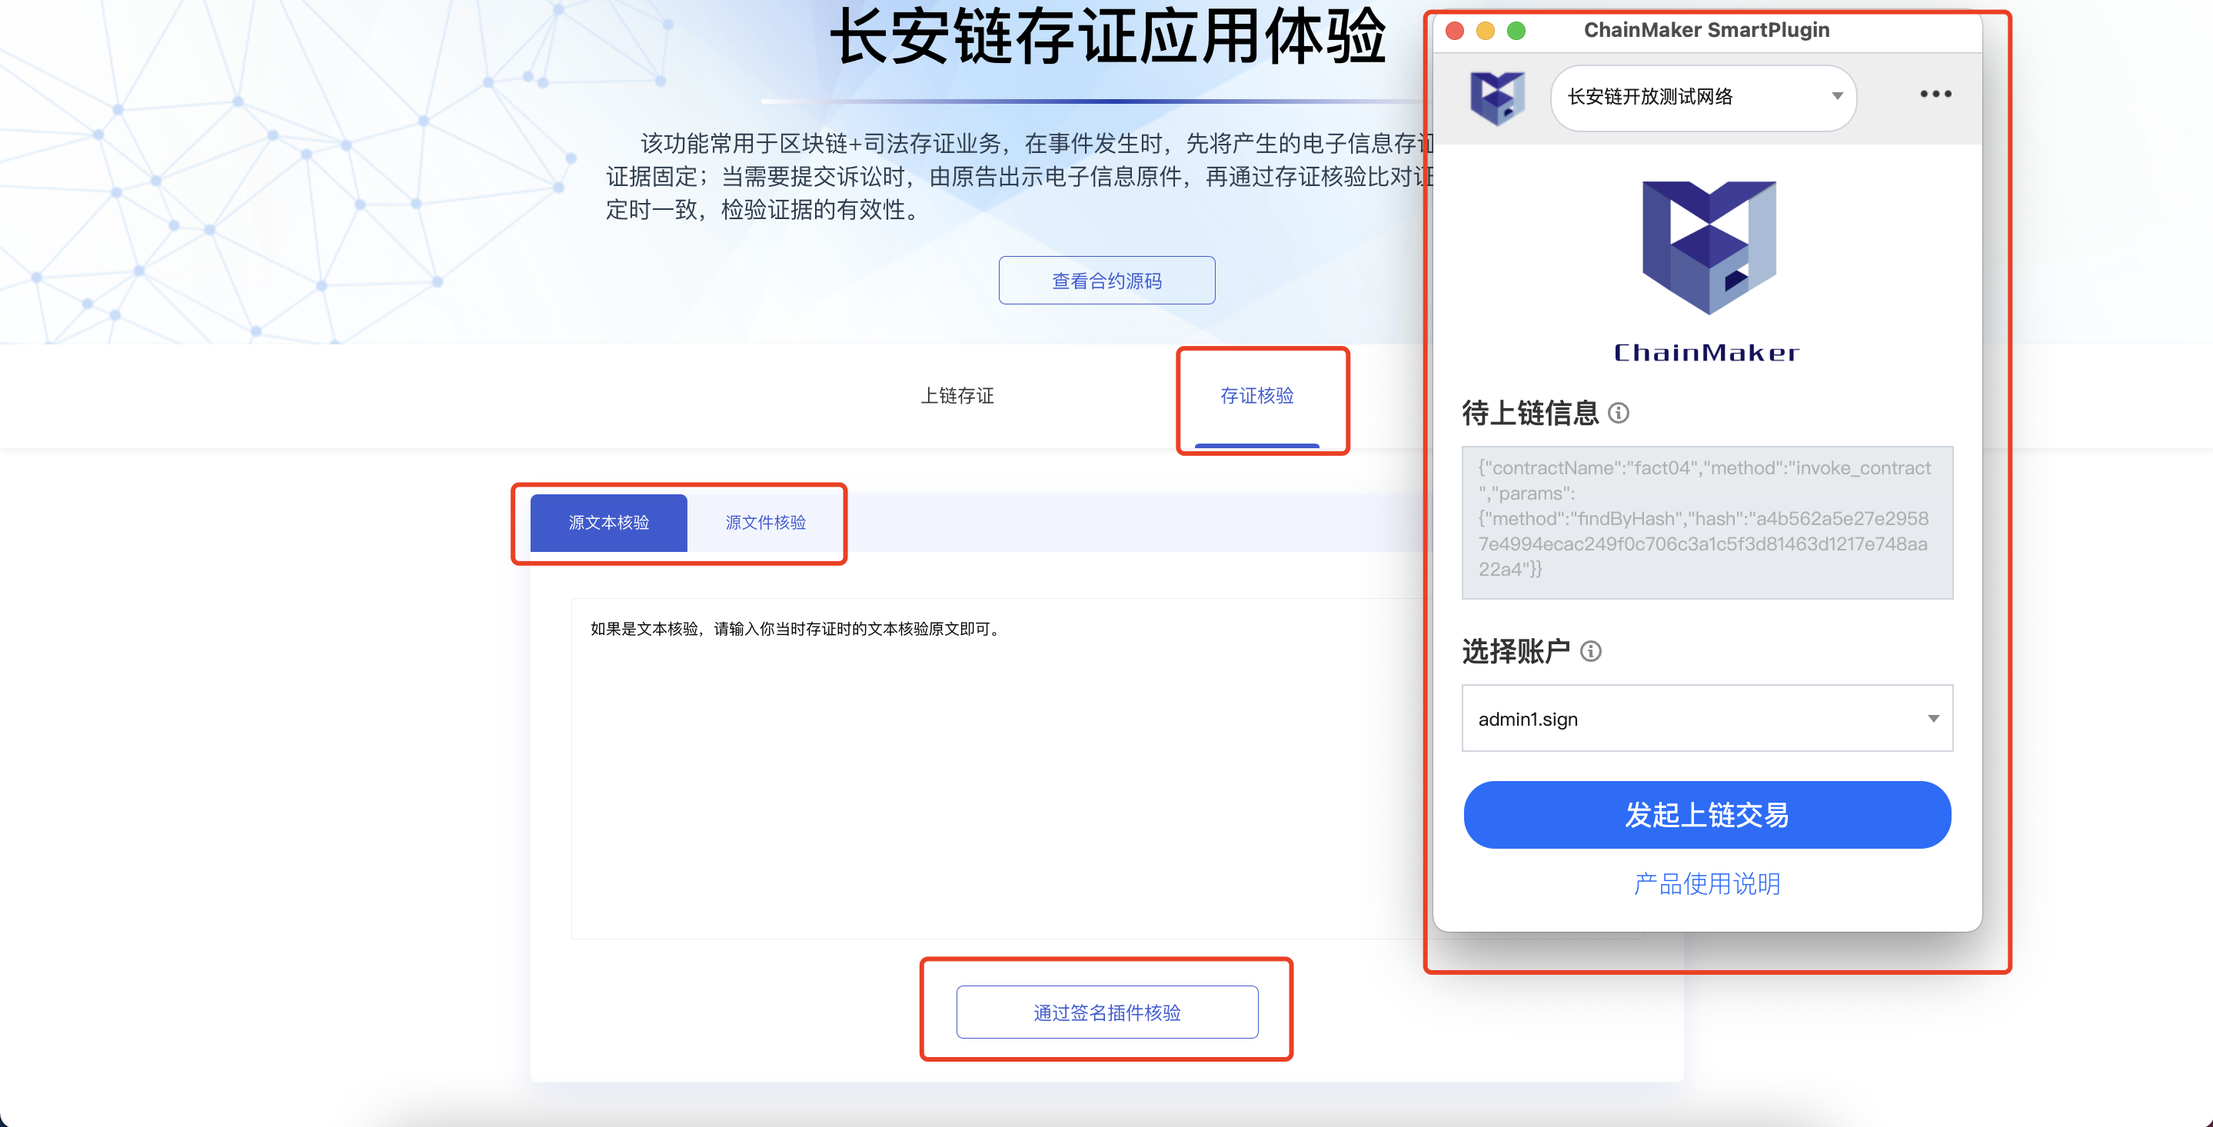The width and height of the screenshot is (2213, 1127).
Task: Select the 源文本核验 toggle option
Action: [608, 522]
